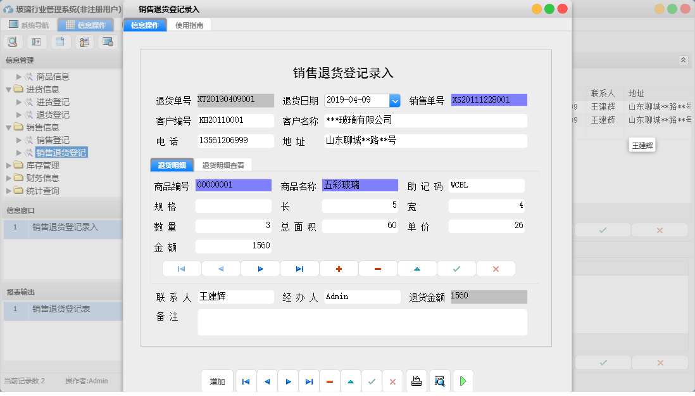Click the 增加 button to add a record

217,381
